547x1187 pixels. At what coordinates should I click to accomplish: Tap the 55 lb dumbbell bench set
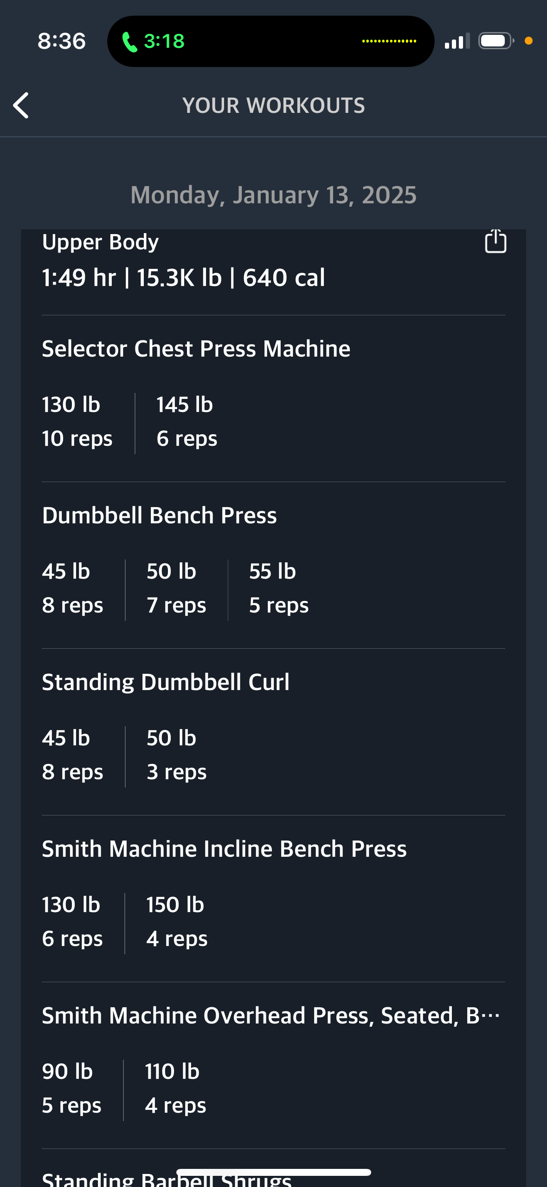point(278,588)
